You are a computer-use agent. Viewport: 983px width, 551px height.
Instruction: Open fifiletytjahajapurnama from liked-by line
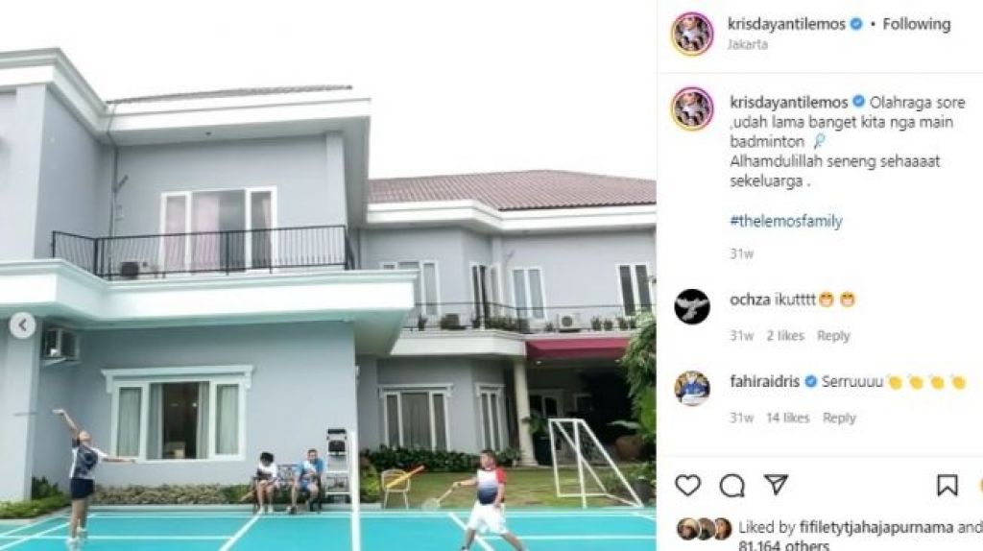pos(876,527)
